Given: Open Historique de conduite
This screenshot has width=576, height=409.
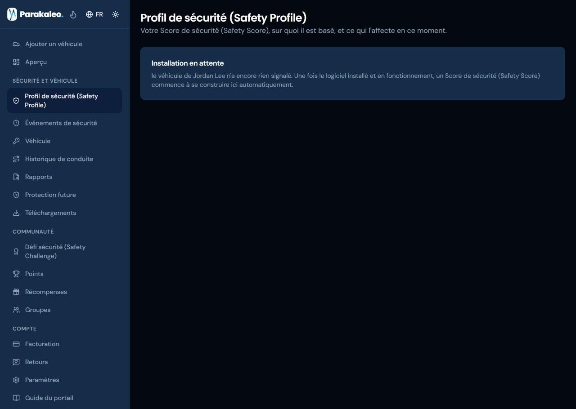Looking at the screenshot, I should [64, 159].
